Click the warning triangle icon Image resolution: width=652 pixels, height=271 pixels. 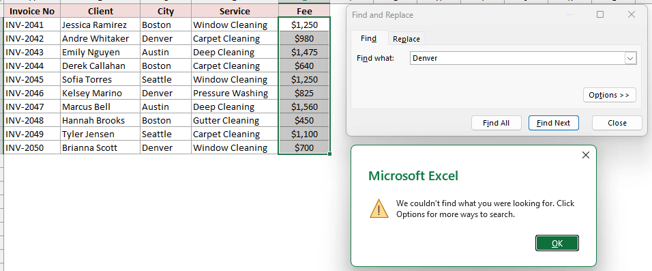tap(379, 209)
